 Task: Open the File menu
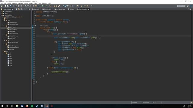point(2,3)
